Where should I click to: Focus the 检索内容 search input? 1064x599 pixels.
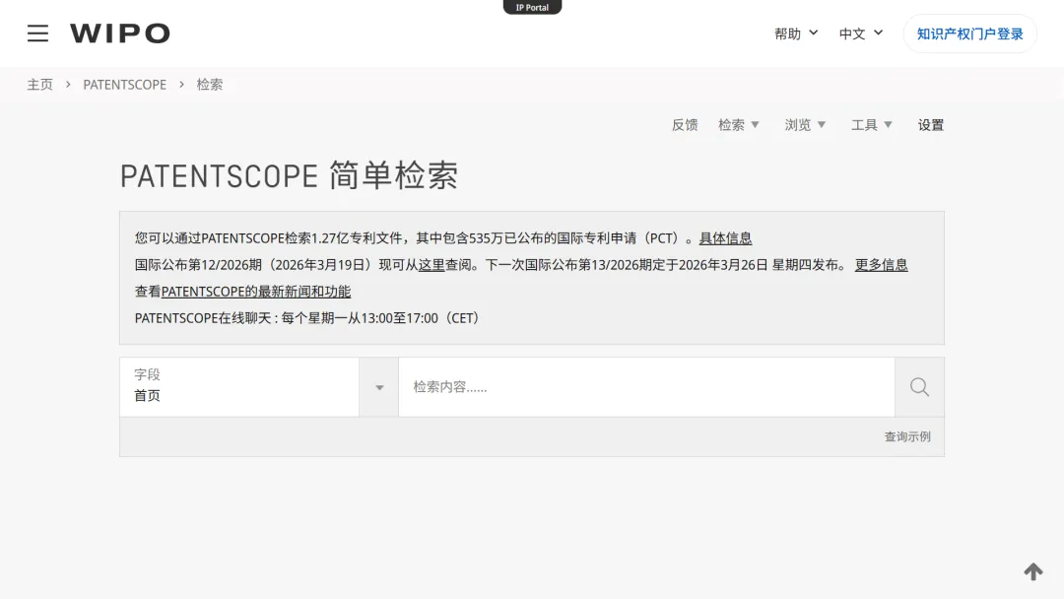pyautogui.click(x=646, y=386)
